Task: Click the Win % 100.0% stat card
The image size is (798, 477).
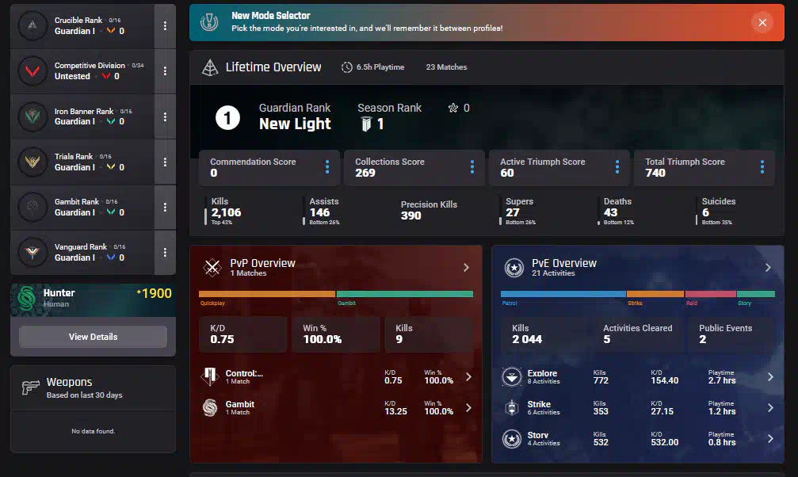Action: [336, 334]
